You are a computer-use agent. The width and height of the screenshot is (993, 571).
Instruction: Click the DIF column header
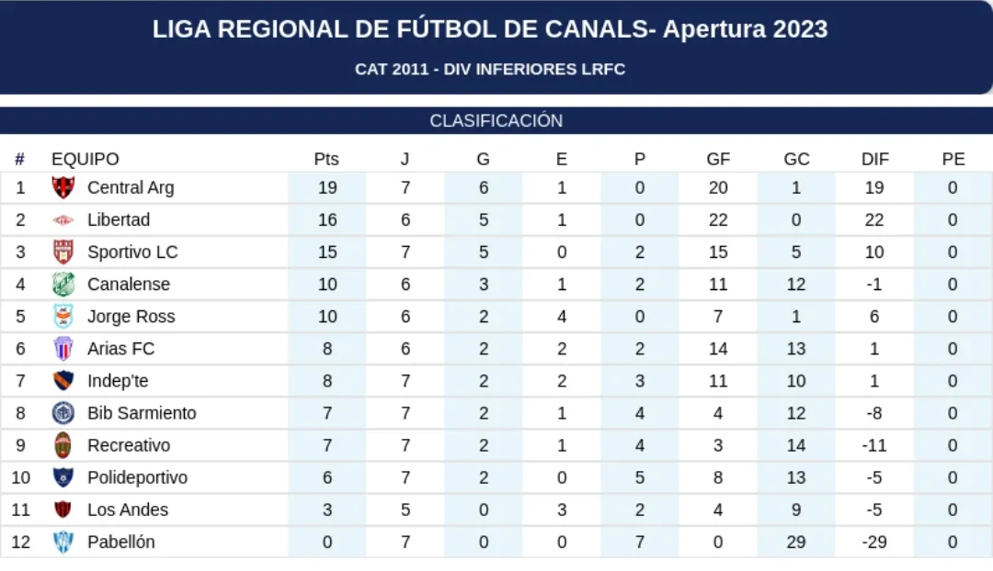874,159
